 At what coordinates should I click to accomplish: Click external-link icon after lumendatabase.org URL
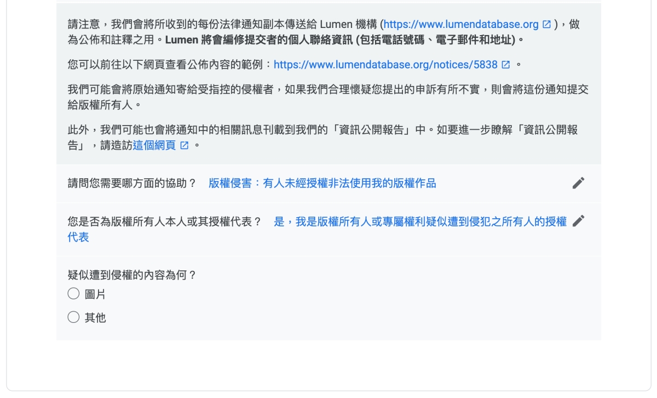[x=546, y=25]
